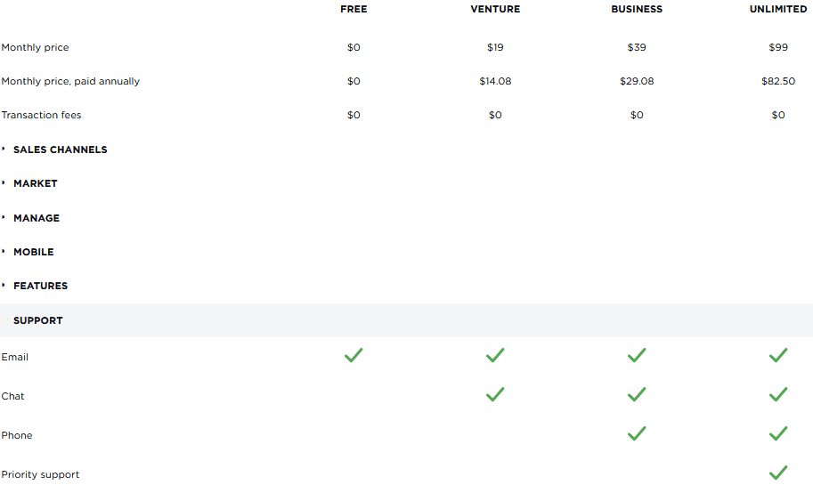Select the Venture plan column header
The height and width of the screenshot is (493, 813).
tap(495, 9)
